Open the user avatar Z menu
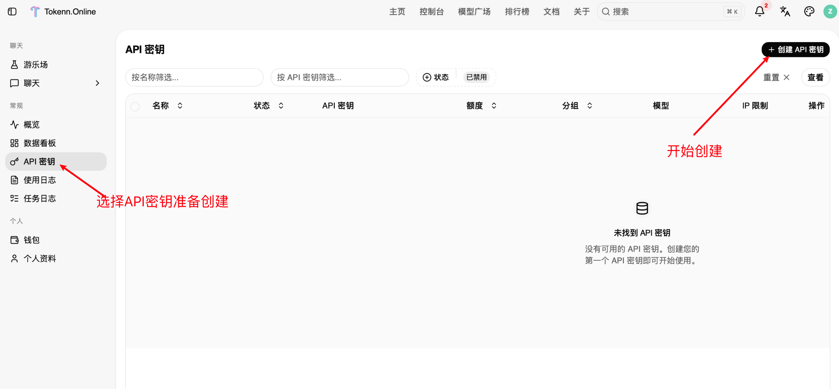This screenshot has height=389, width=839. [x=830, y=12]
